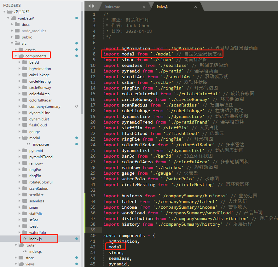The height and width of the screenshot is (267, 278).
Task: Click the JS file icon of router index.js
Action: click(25, 252)
